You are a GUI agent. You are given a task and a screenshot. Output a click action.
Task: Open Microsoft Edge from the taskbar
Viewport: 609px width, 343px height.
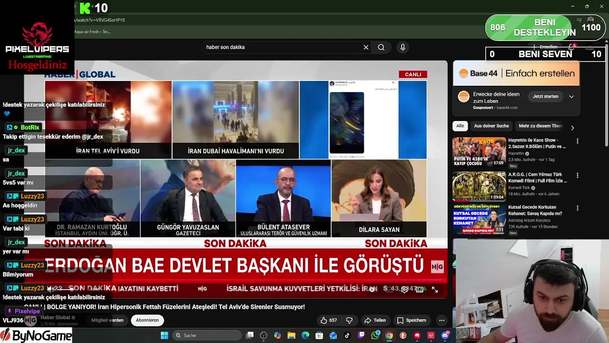305,335
